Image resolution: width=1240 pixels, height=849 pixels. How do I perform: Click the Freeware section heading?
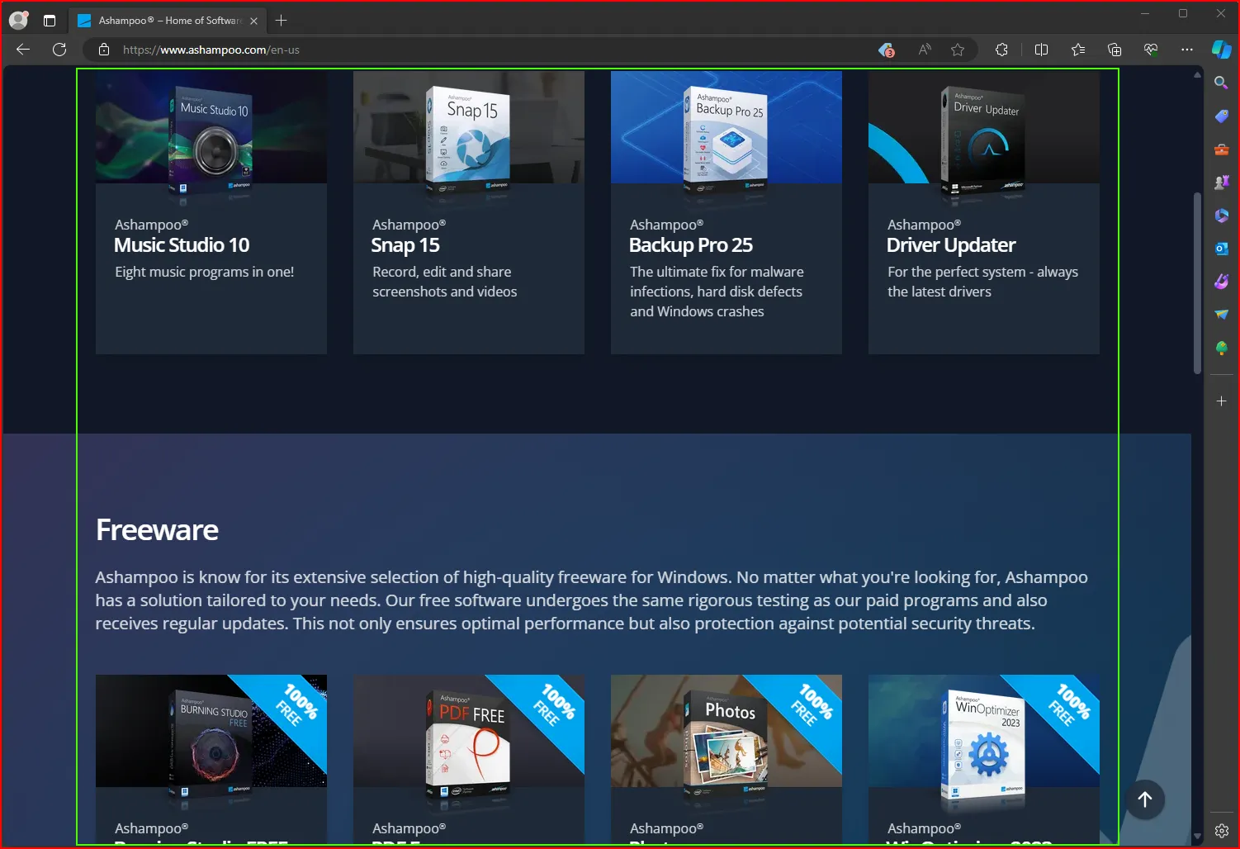[157, 530]
